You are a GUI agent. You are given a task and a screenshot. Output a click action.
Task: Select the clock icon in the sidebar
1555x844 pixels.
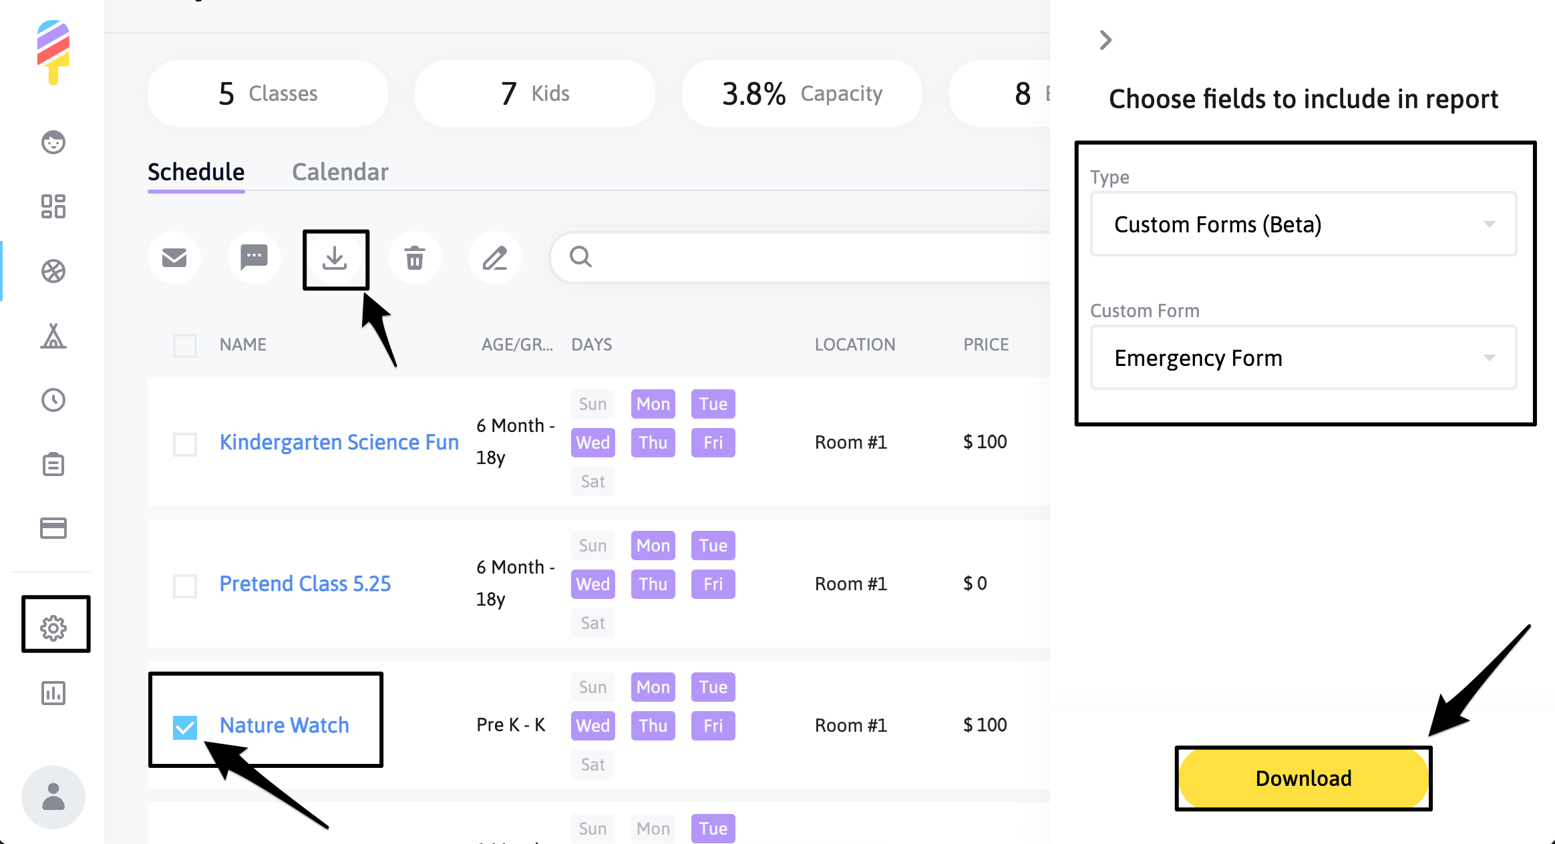(53, 401)
